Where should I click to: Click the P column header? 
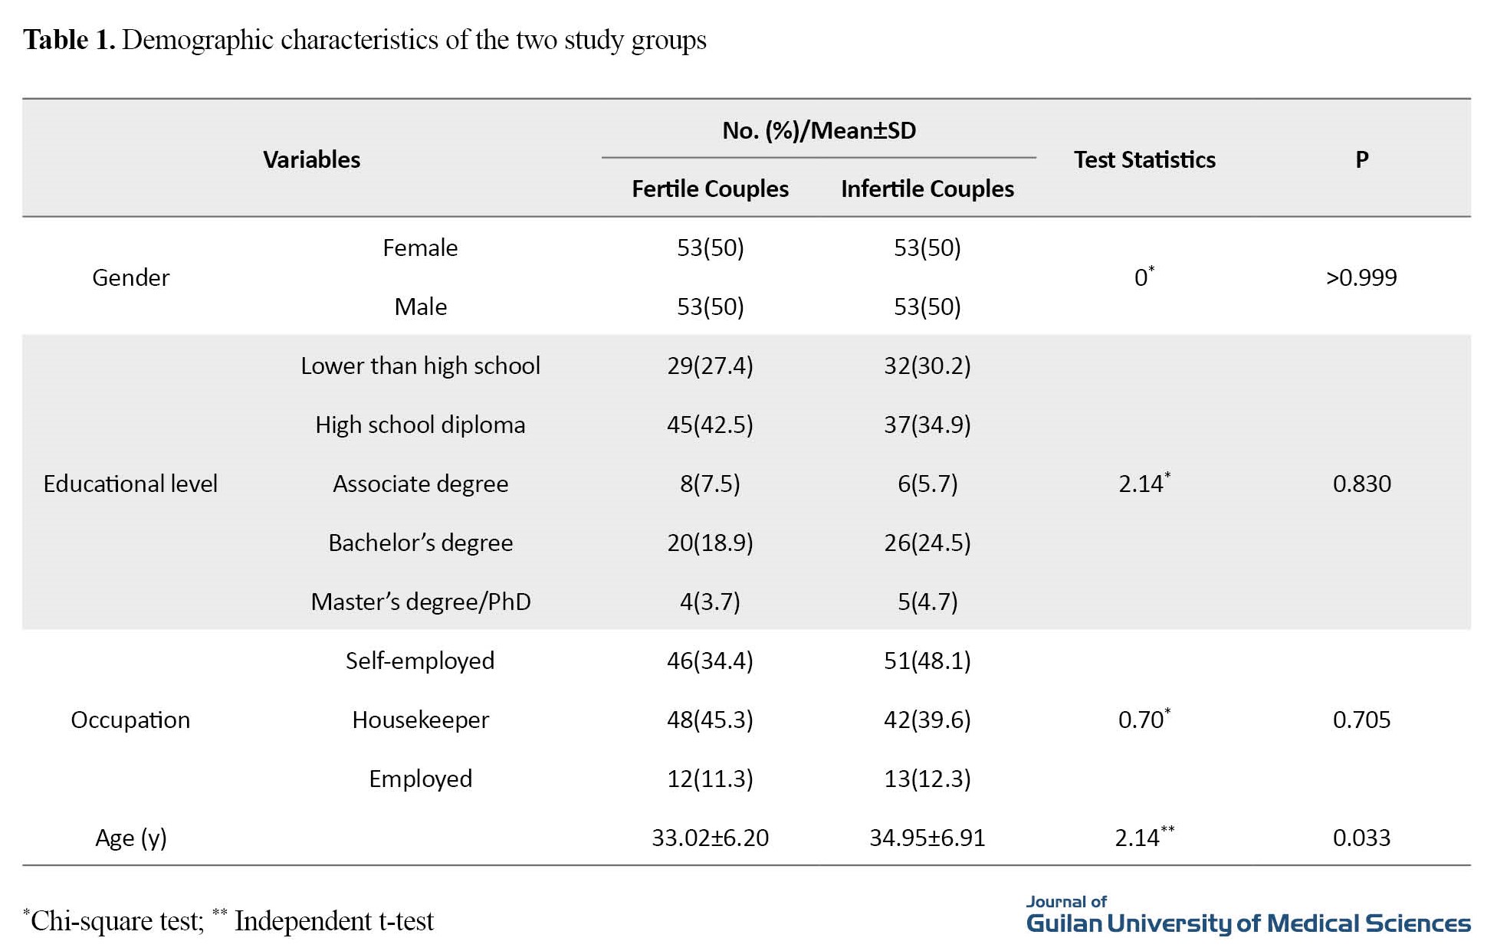click(1361, 159)
